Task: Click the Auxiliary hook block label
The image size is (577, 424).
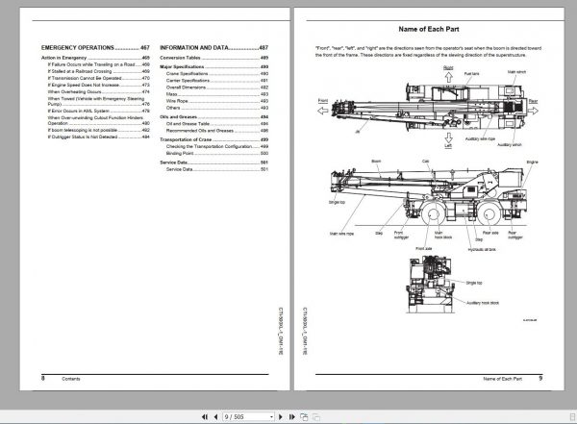Action: [483, 303]
